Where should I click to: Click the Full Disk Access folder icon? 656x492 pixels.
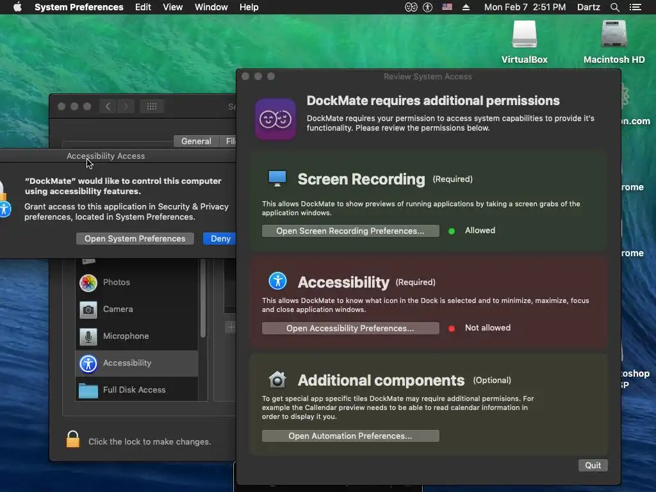pyautogui.click(x=88, y=390)
